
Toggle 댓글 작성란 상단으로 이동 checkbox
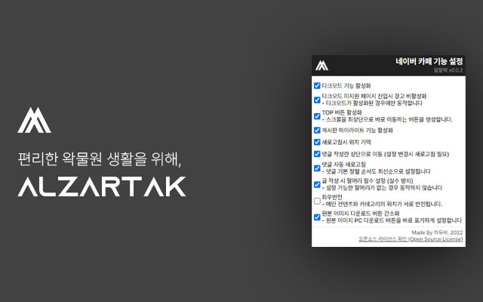317,154
